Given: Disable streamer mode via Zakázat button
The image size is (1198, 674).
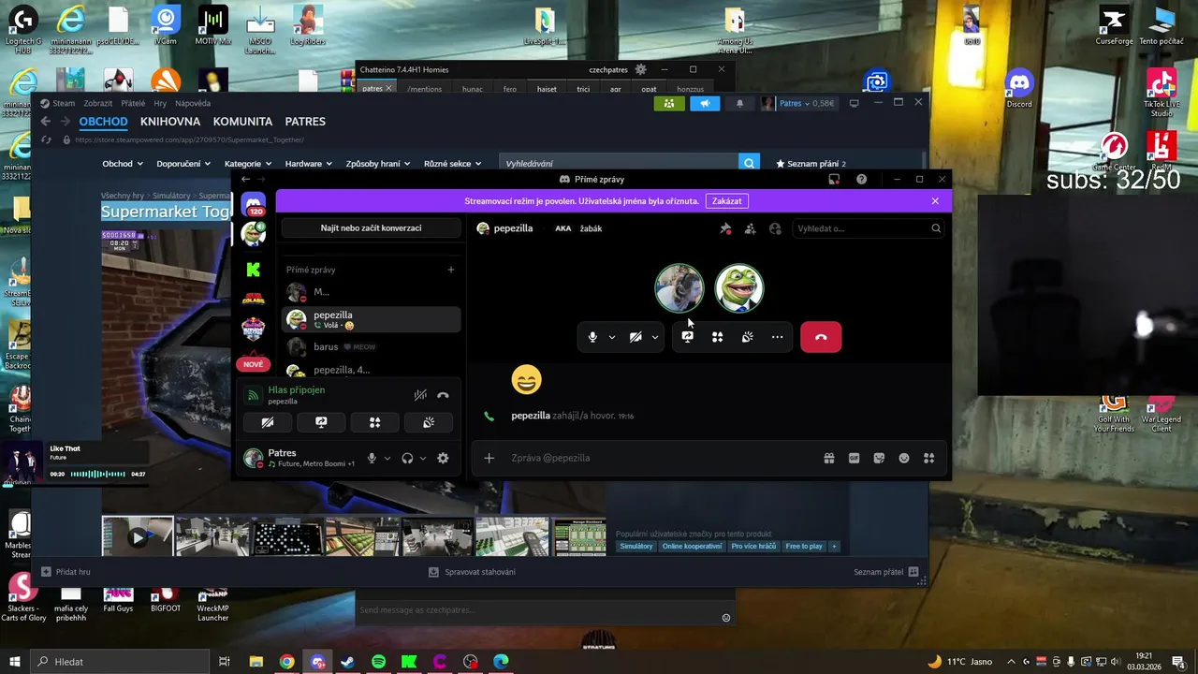Looking at the screenshot, I should (x=727, y=201).
